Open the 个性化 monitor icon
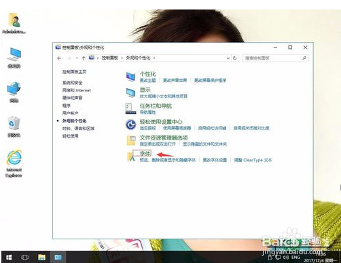The width and height of the screenshot is (341, 263). point(131,77)
